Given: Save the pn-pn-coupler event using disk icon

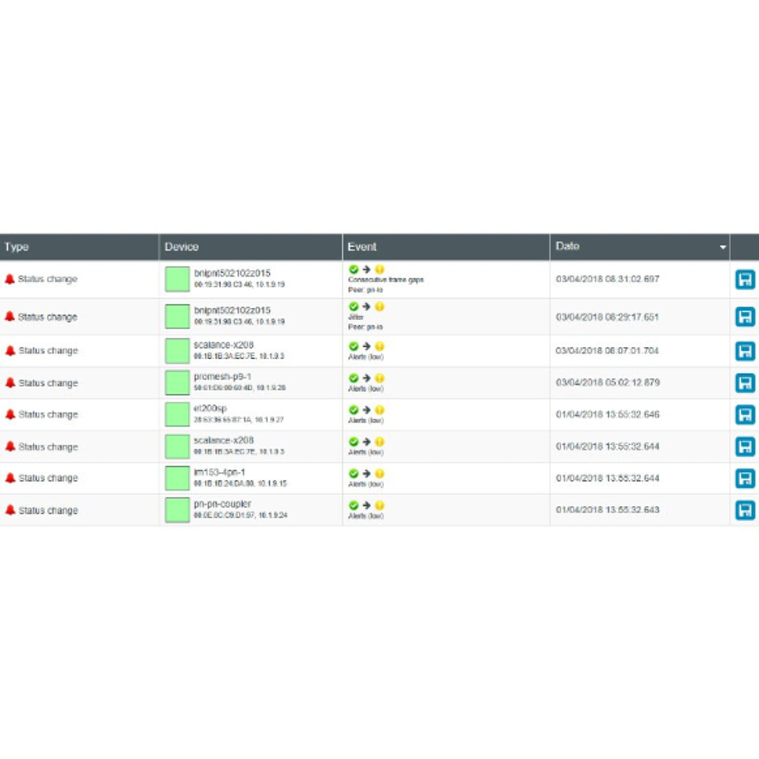Looking at the screenshot, I should [745, 510].
